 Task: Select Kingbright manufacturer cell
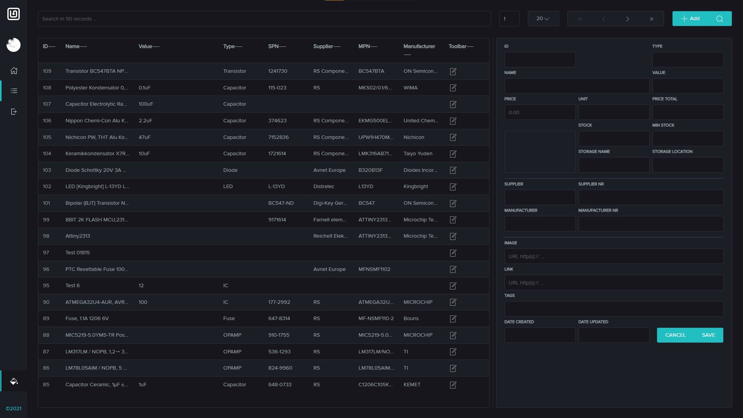tap(416, 187)
